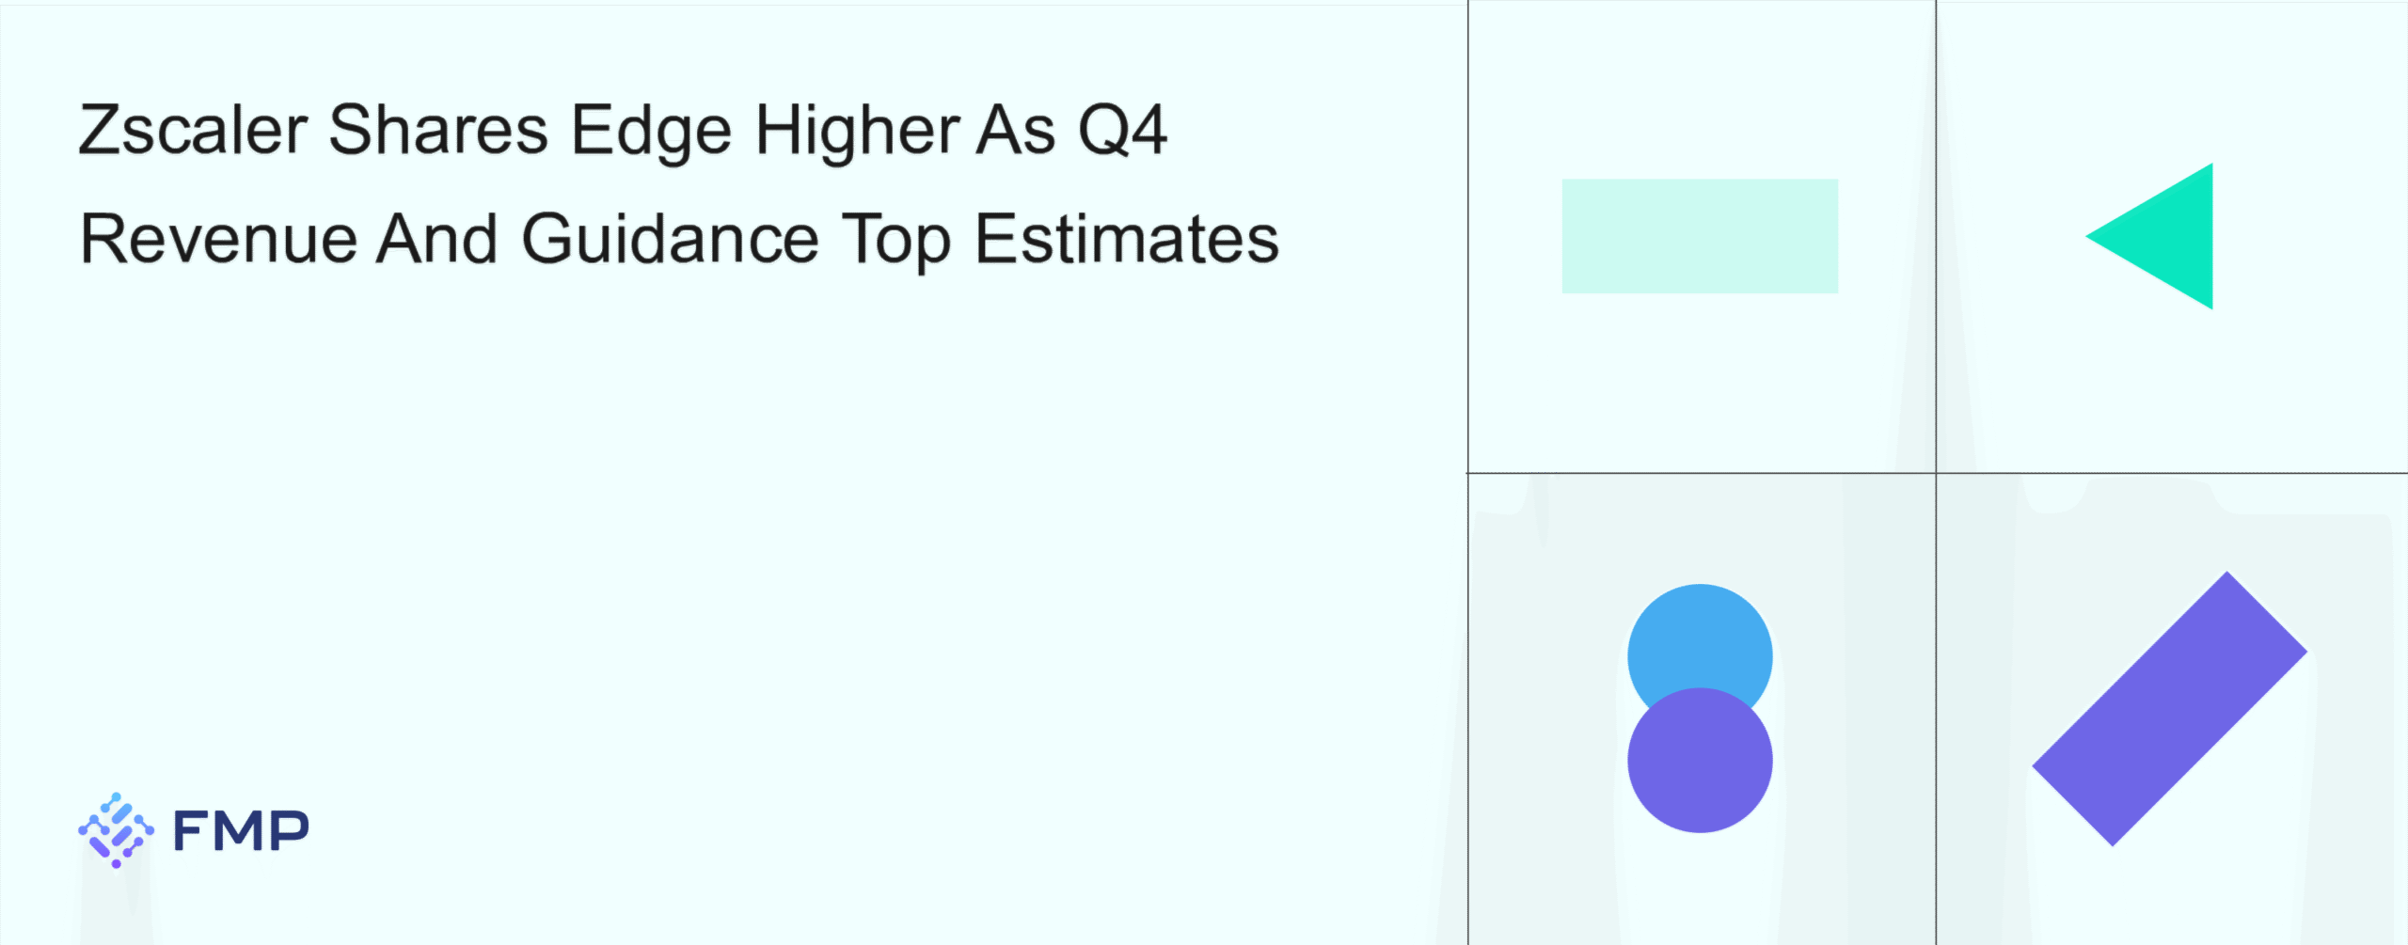The width and height of the screenshot is (2408, 945).
Task: Click the intersection of the grid lines
Action: click(x=1936, y=473)
